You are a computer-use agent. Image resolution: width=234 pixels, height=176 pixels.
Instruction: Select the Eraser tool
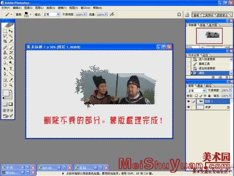pyautogui.click(x=5, y=58)
